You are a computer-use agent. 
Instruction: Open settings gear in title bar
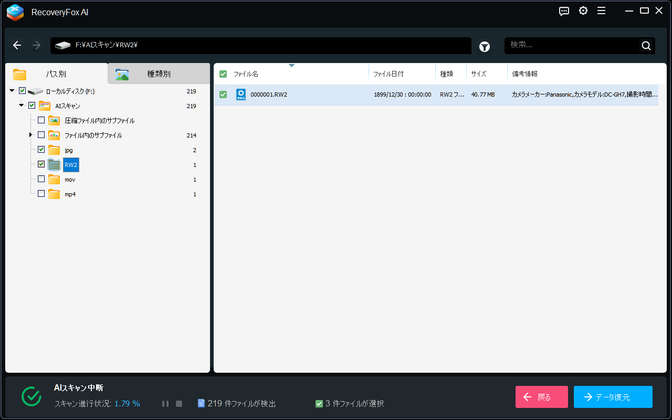[583, 11]
